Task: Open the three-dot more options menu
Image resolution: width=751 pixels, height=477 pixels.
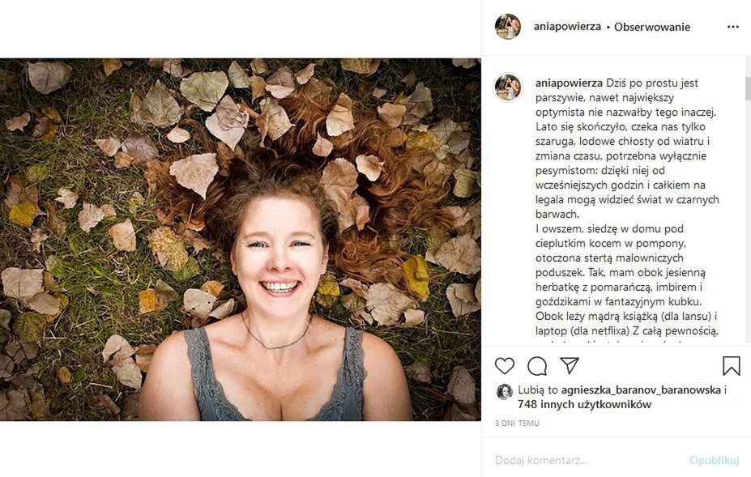Action: pos(732,27)
